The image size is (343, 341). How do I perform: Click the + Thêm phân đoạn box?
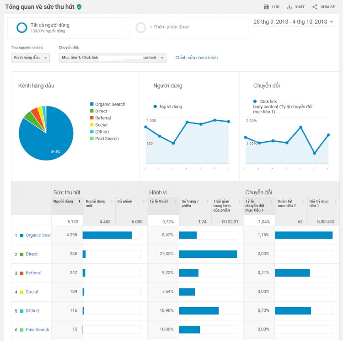point(189,28)
